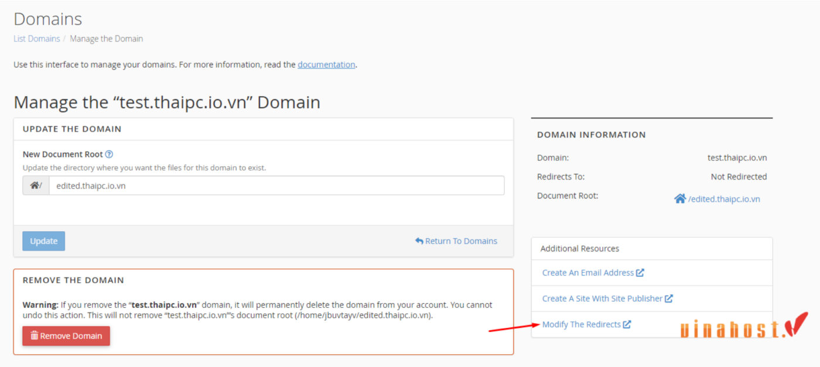Click the /edited.thaipc.io.vn document root link
This screenshot has height=367, width=820.
tap(723, 198)
